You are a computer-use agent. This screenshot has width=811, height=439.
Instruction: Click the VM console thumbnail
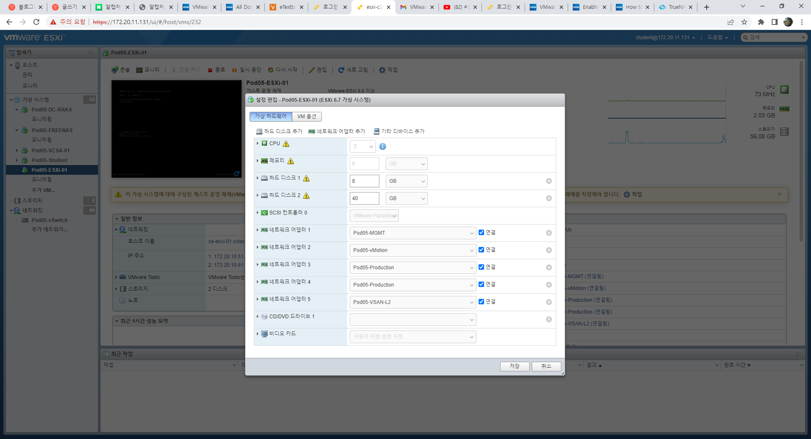tap(177, 129)
